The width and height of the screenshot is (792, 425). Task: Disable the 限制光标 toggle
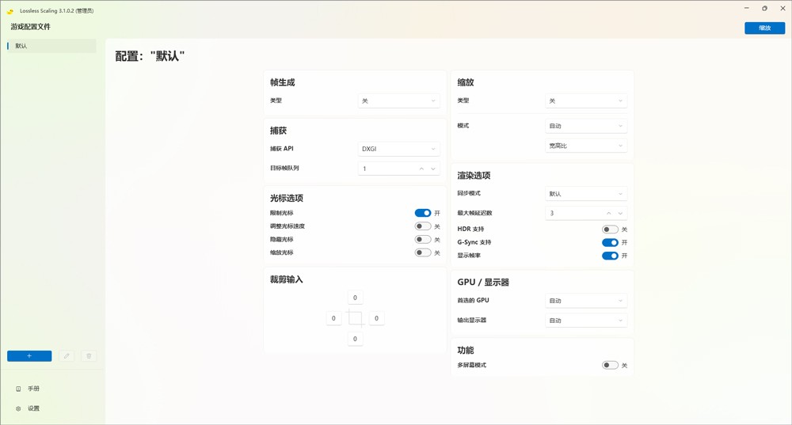click(x=423, y=213)
